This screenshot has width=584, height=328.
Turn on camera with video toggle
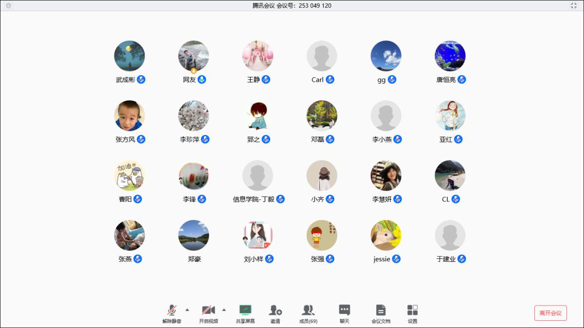(208, 310)
